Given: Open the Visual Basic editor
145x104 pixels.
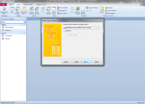Looking at the screenshot, I should point(110,13).
